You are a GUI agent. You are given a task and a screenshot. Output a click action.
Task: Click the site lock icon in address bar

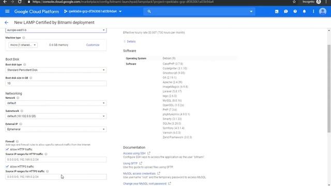tap(29, 2)
